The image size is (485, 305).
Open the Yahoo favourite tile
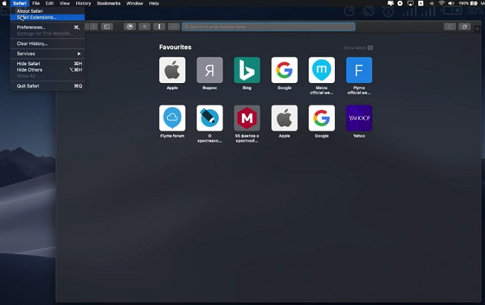(x=359, y=118)
